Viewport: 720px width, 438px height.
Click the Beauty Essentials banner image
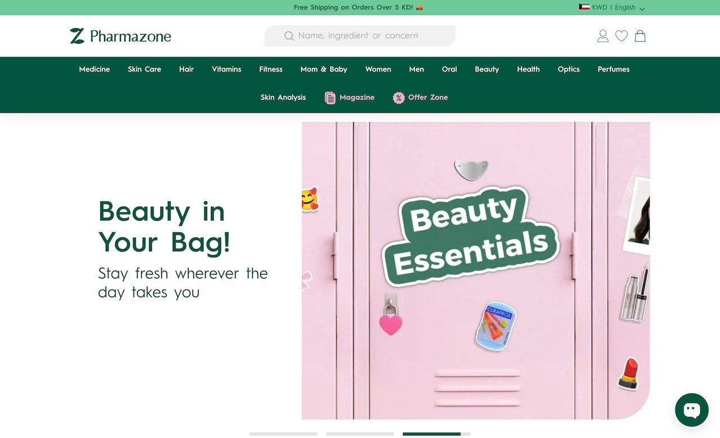(475, 270)
